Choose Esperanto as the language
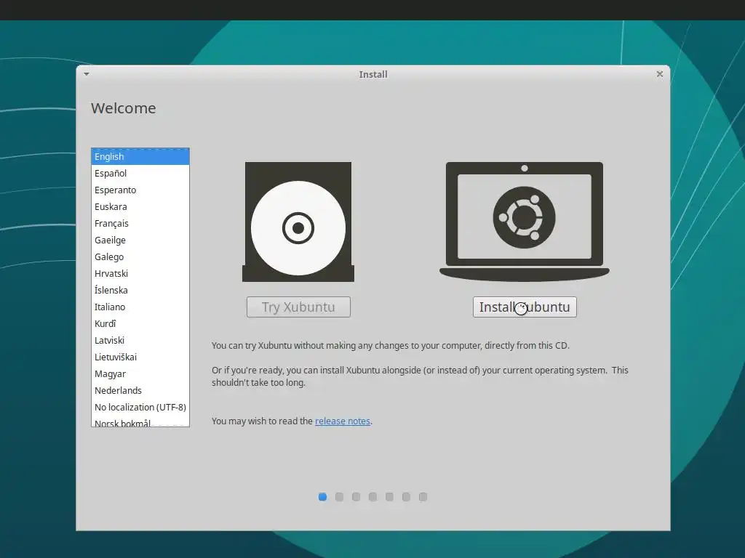Image resolution: width=745 pixels, height=558 pixels. 140,190
